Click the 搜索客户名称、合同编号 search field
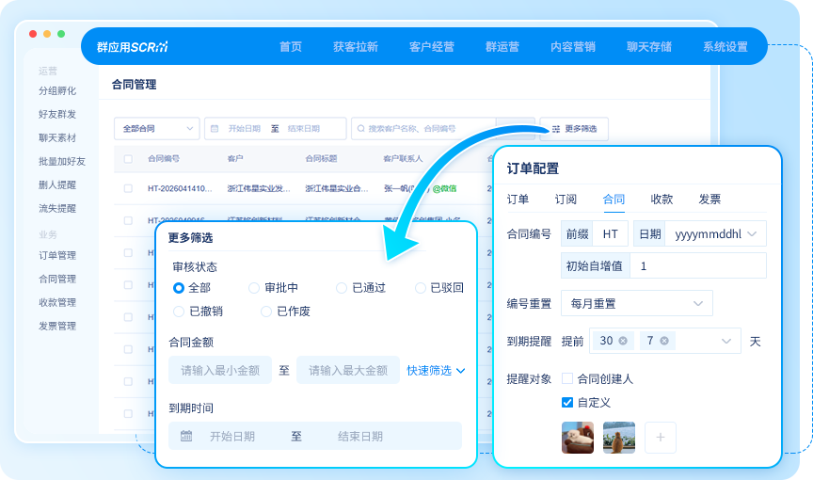This screenshot has width=813, height=480. 423,129
